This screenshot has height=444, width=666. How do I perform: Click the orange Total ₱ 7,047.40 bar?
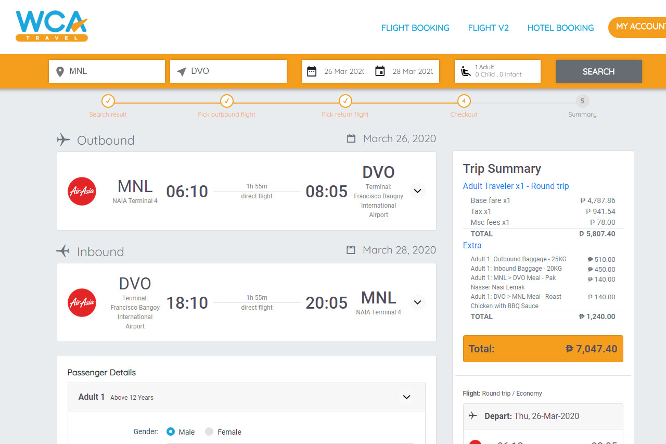click(543, 349)
